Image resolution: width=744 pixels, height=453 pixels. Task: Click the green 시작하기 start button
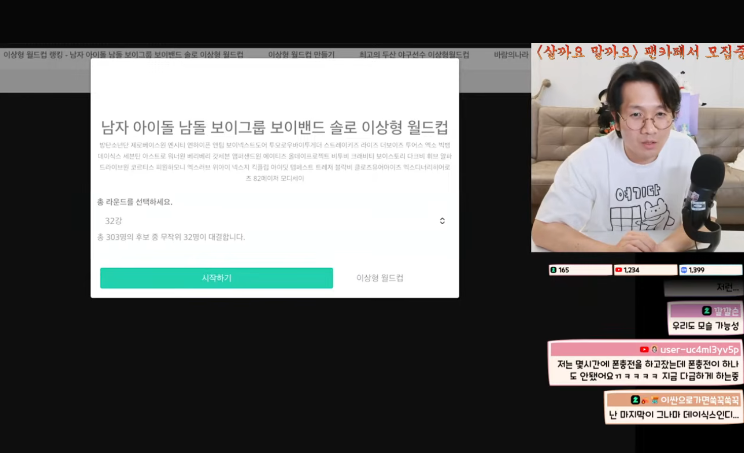216,278
